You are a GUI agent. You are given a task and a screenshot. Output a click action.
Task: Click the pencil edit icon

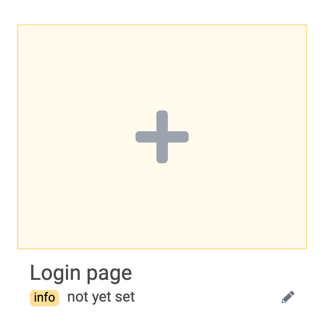288,297
